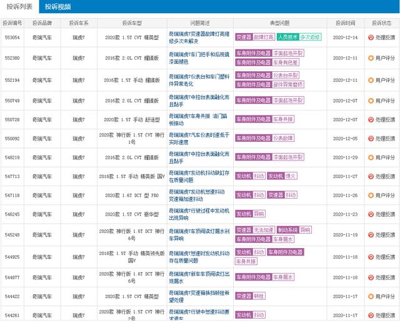Click complaint number 546245
The image size is (400, 323).
[x=12, y=214]
